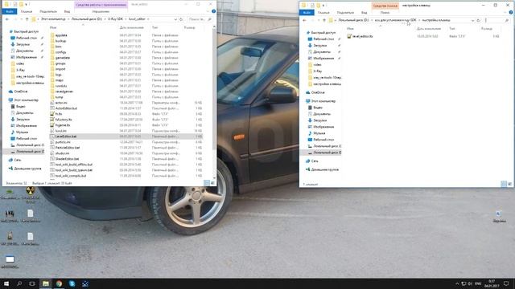Select level_editor.ltx file icon in right window

[x=349, y=36]
